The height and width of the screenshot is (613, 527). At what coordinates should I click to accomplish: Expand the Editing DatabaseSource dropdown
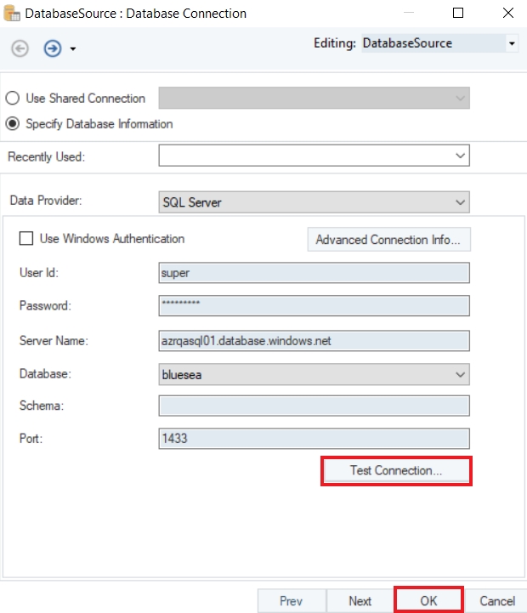click(x=512, y=43)
